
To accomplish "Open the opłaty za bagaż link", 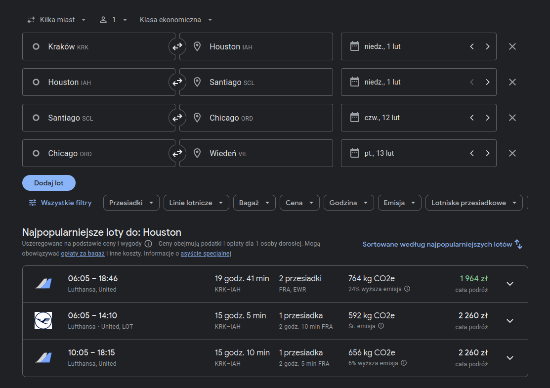I will [83, 253].
